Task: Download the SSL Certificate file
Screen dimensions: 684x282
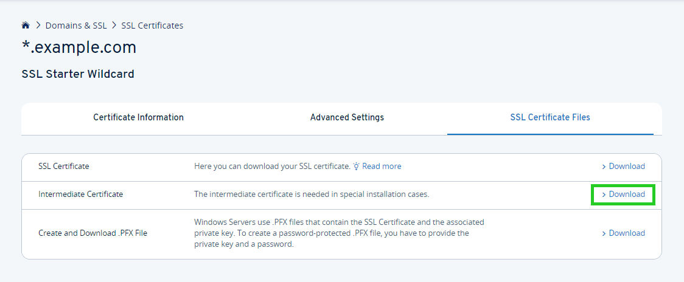Action: pyautogui.click(x=624, y=166)
